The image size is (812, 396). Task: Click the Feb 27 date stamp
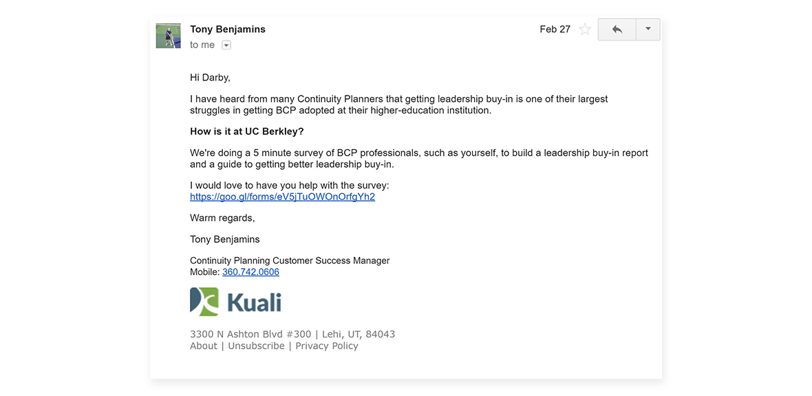[x=555, y=29]
